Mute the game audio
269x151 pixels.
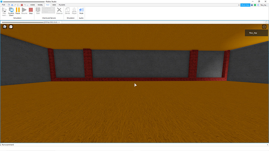coord(81,11)
